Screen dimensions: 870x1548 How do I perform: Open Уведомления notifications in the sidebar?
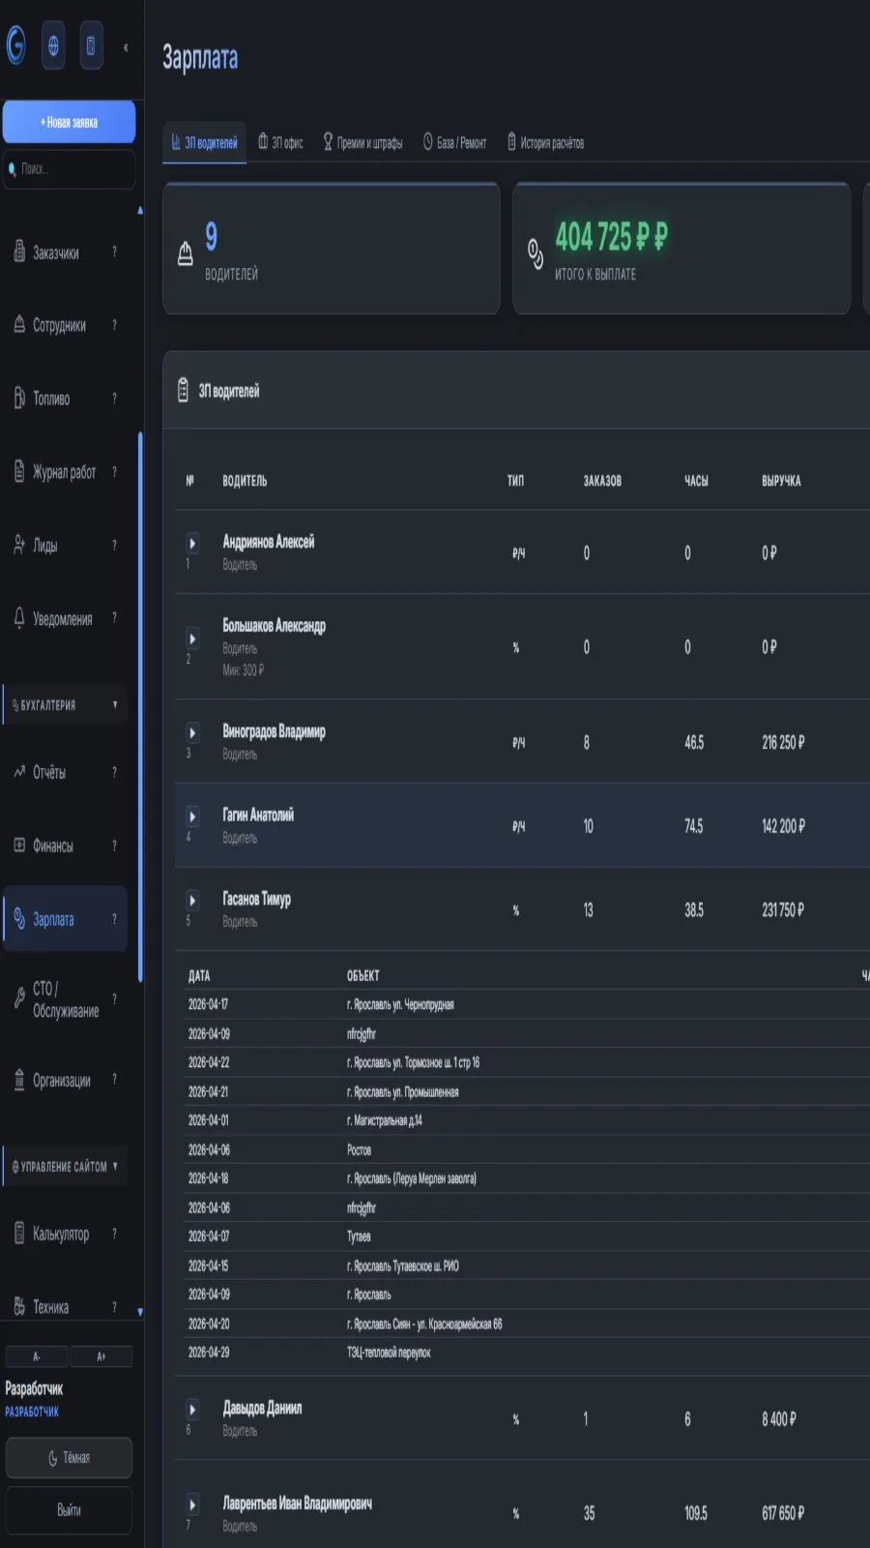[x=66, y=618]
